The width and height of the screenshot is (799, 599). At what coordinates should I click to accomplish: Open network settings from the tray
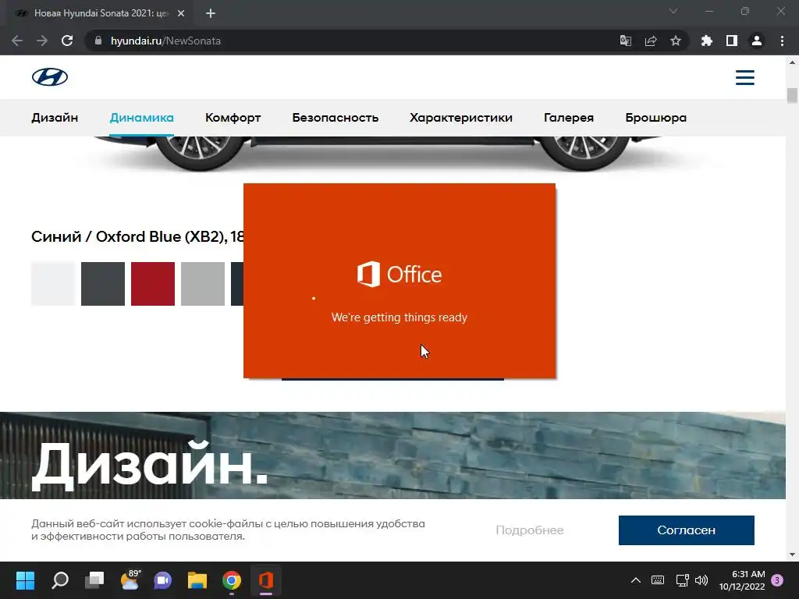point(682,580)
